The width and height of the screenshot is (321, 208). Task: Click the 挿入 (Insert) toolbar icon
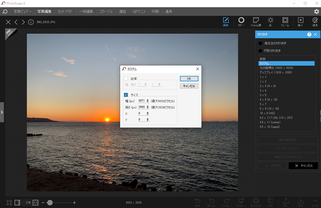[300, 22]
